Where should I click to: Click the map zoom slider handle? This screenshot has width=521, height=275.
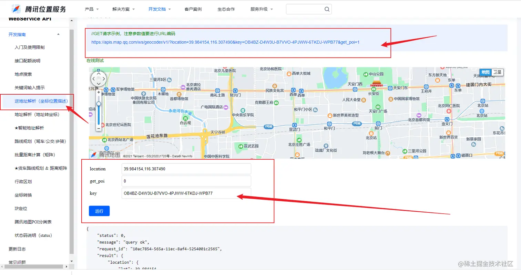tap(99, 104)
